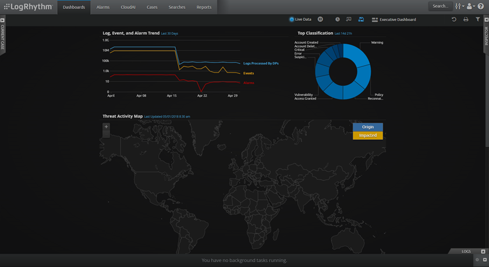
Task: Click the clock time-range icon
Action: [337, 20]
